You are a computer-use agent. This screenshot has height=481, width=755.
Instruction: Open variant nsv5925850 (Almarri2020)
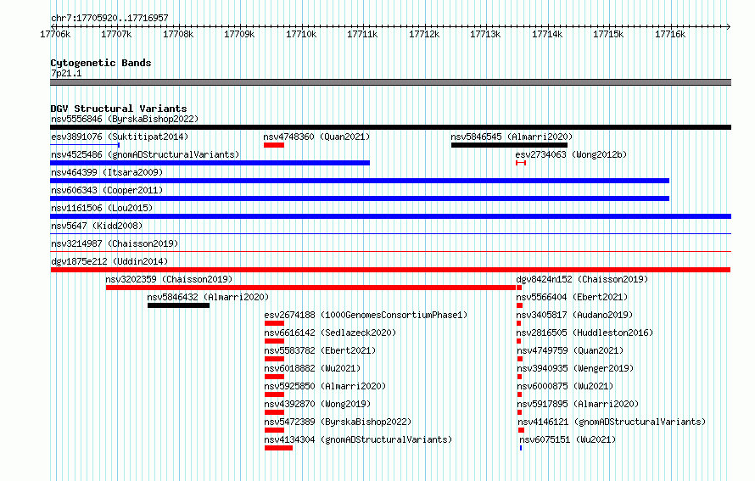click(325, 386)
